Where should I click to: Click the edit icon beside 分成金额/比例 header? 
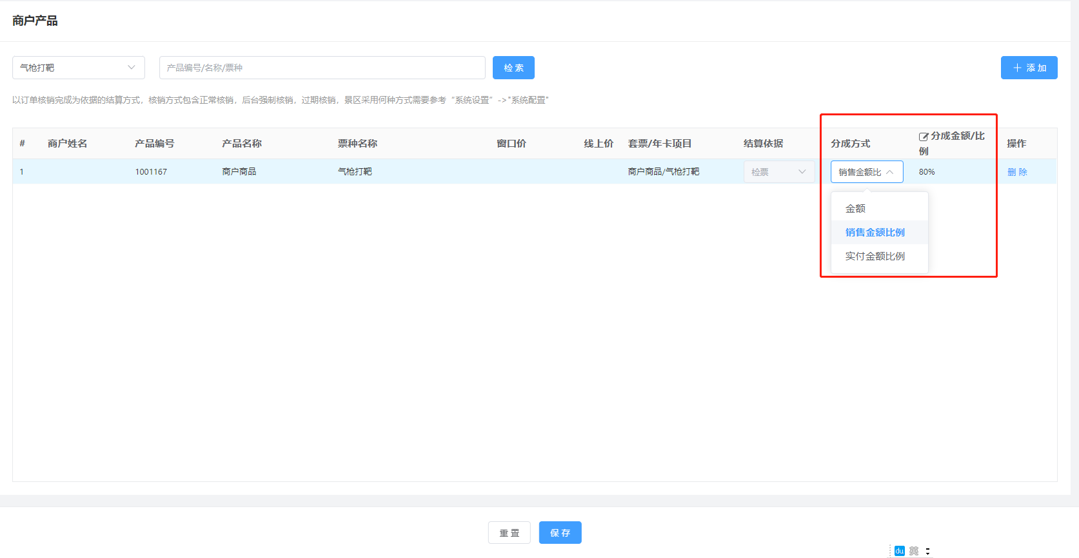[924, 137]
